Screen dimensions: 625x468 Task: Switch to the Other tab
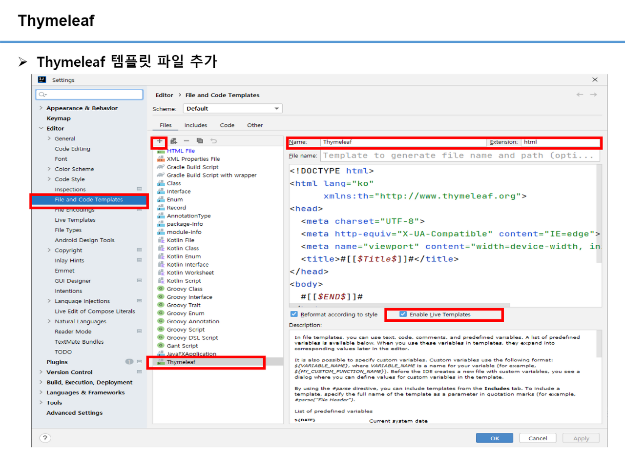[x=255, y=125]
